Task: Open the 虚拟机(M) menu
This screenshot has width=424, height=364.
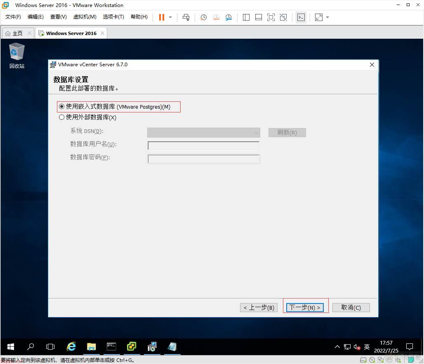Action: pos(85,17)
